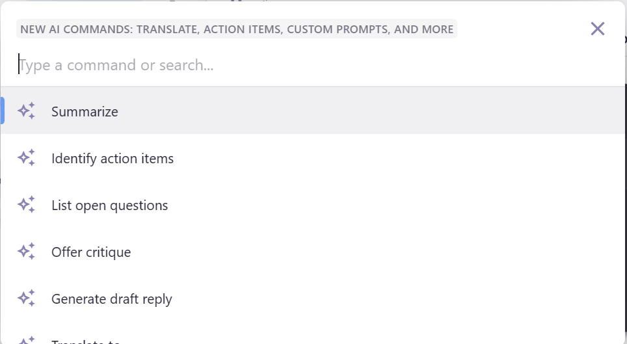
Task: Click the New AI Commands announcement banner
Action: 237,29
